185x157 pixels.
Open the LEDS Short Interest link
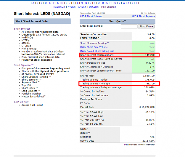pos(91,16)
